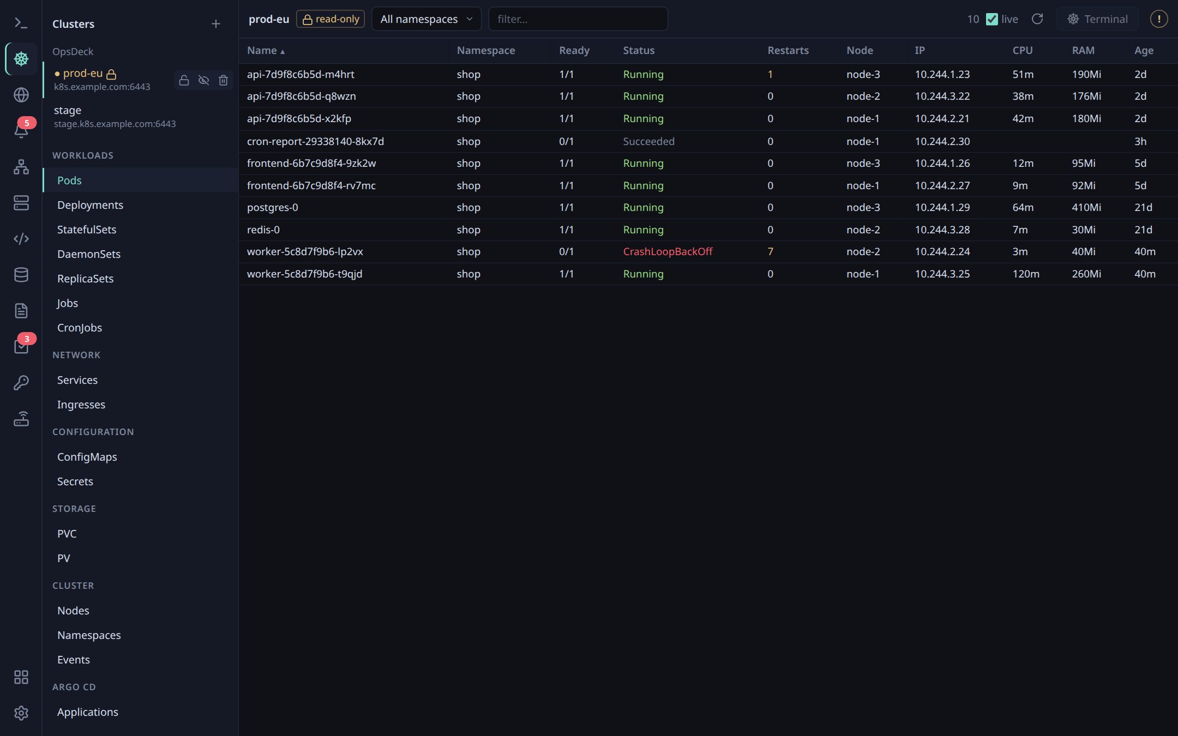This screenshot has height=736, width=1178.
Task: Toggle prod-eu lock icon in cluster row
Action: (x=184, y=80)
